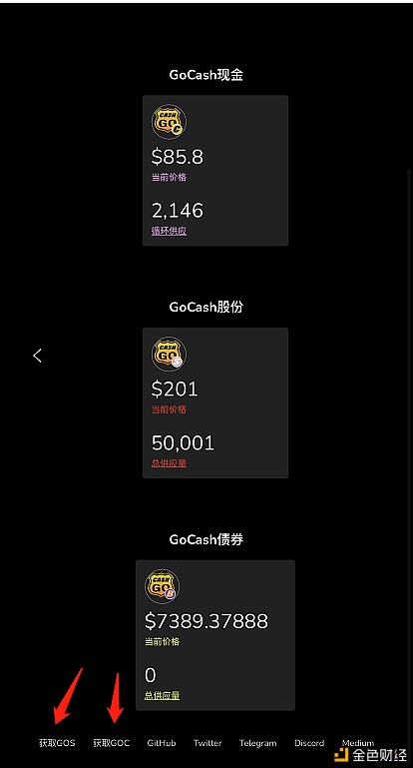This screenshot has width=413, height=768.
Task: Open the 获取GOC link in footer
Action: pyautogui.click(x=112, y=743)
